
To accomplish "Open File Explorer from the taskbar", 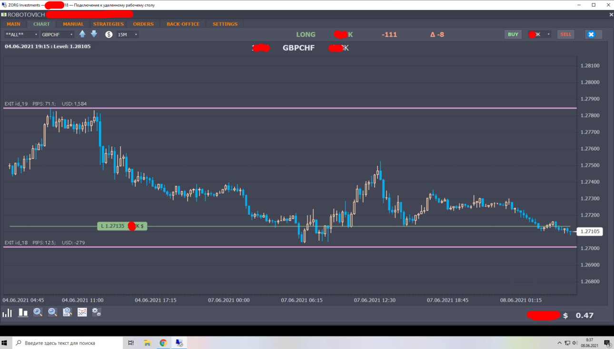I will tap(148, 343).
